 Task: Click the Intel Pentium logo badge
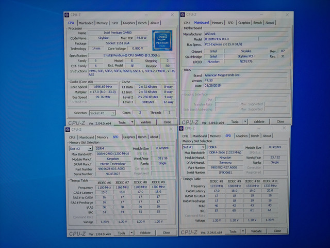point(161,39)
